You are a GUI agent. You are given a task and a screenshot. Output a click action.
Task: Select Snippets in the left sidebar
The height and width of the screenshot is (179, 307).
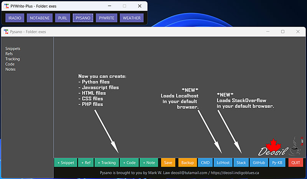[13, 49]
